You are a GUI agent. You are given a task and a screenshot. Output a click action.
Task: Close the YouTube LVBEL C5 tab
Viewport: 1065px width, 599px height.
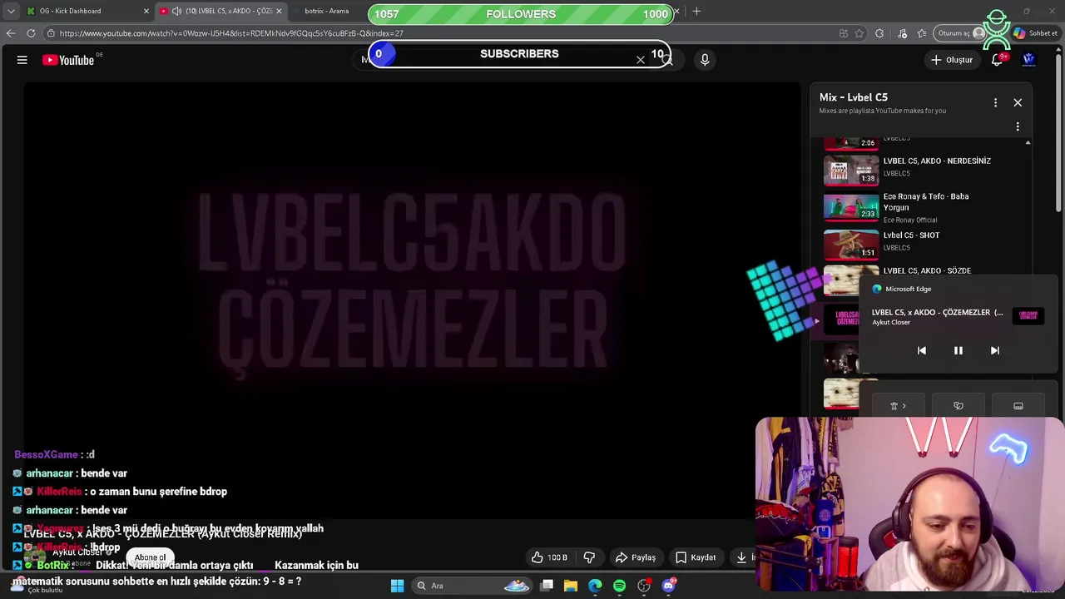click(x=279, y=11)
